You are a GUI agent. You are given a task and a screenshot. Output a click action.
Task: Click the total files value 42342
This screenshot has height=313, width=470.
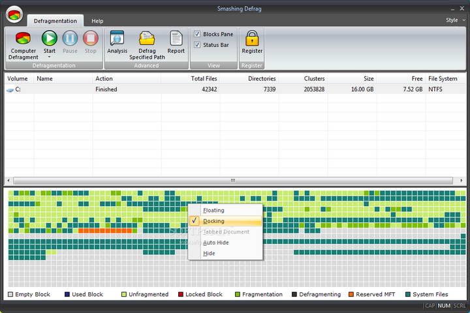(210, 89)
